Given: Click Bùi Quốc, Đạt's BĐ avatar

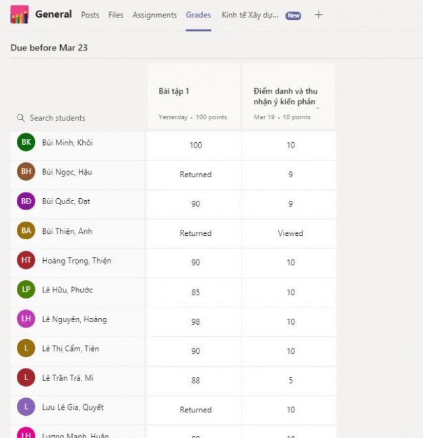Looking at the screenshot, I should 26,201.
